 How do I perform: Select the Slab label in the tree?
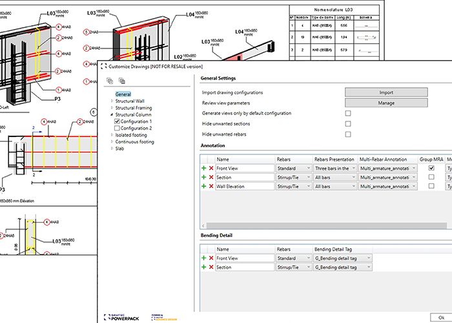[119, 149]
